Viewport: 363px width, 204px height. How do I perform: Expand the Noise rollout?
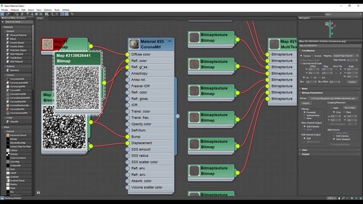pyautogui.click(x=305, y=88)
